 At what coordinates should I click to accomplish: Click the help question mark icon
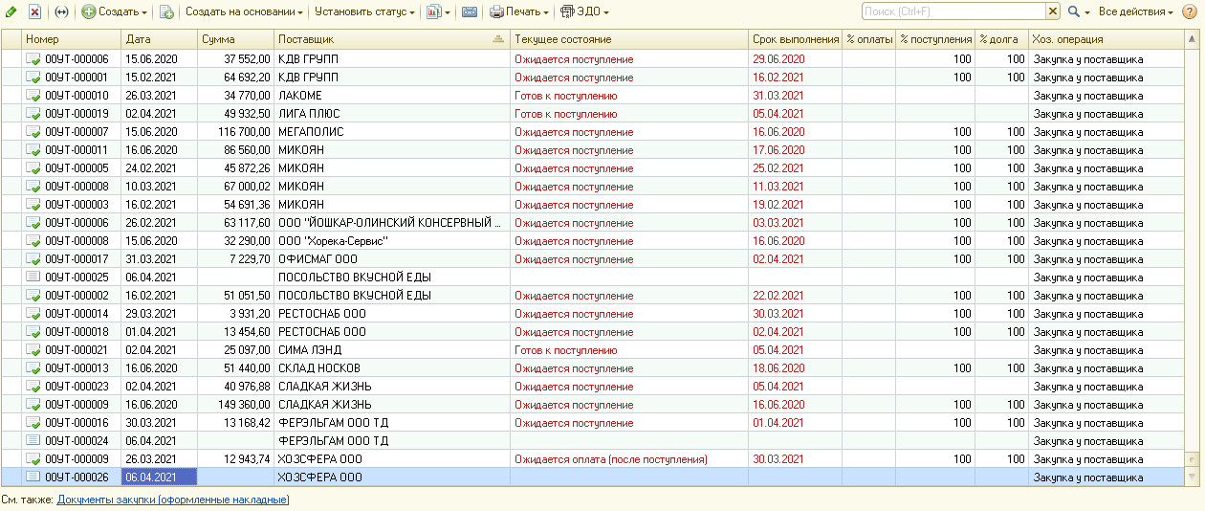click(1191, 11)
